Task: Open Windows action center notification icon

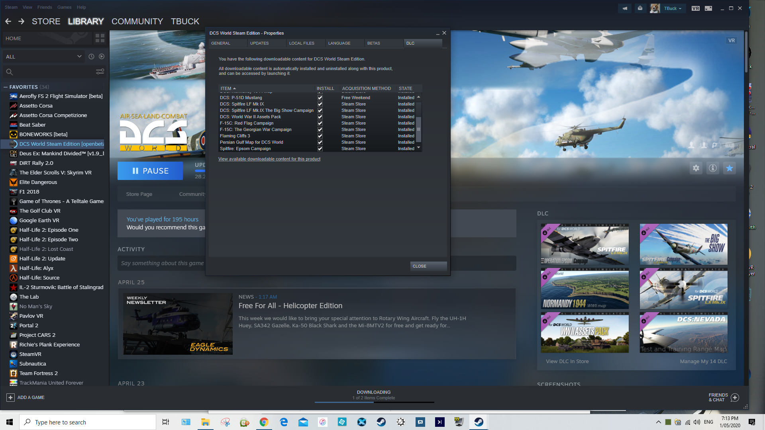Action: pos(752,422)
